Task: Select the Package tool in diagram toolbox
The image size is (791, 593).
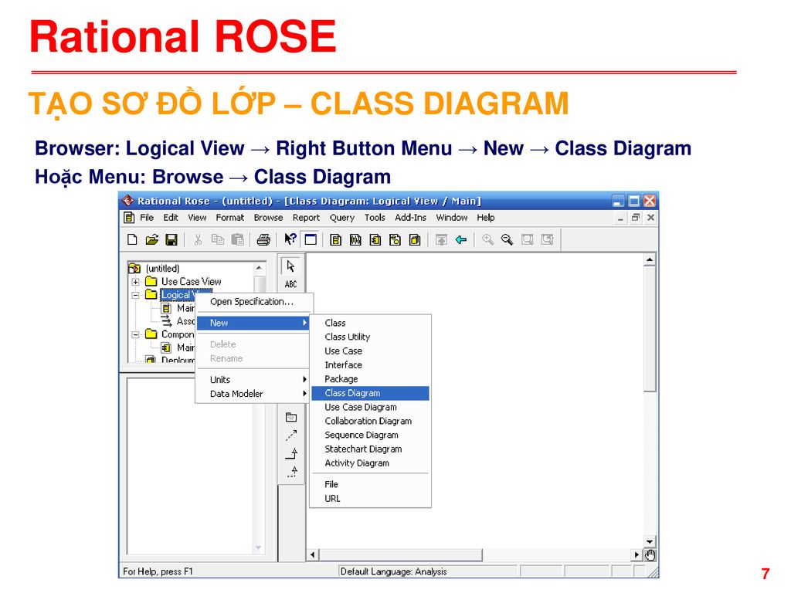Action: [291, 418]
